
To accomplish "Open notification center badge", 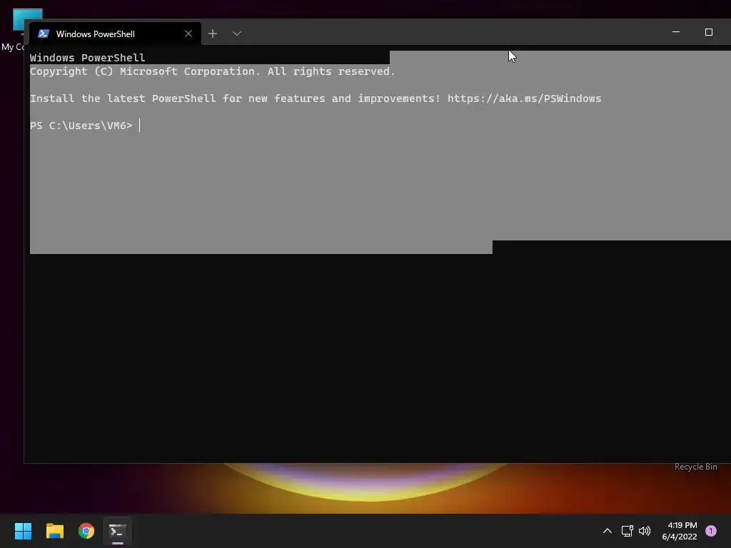I will [x=711, y=531].
